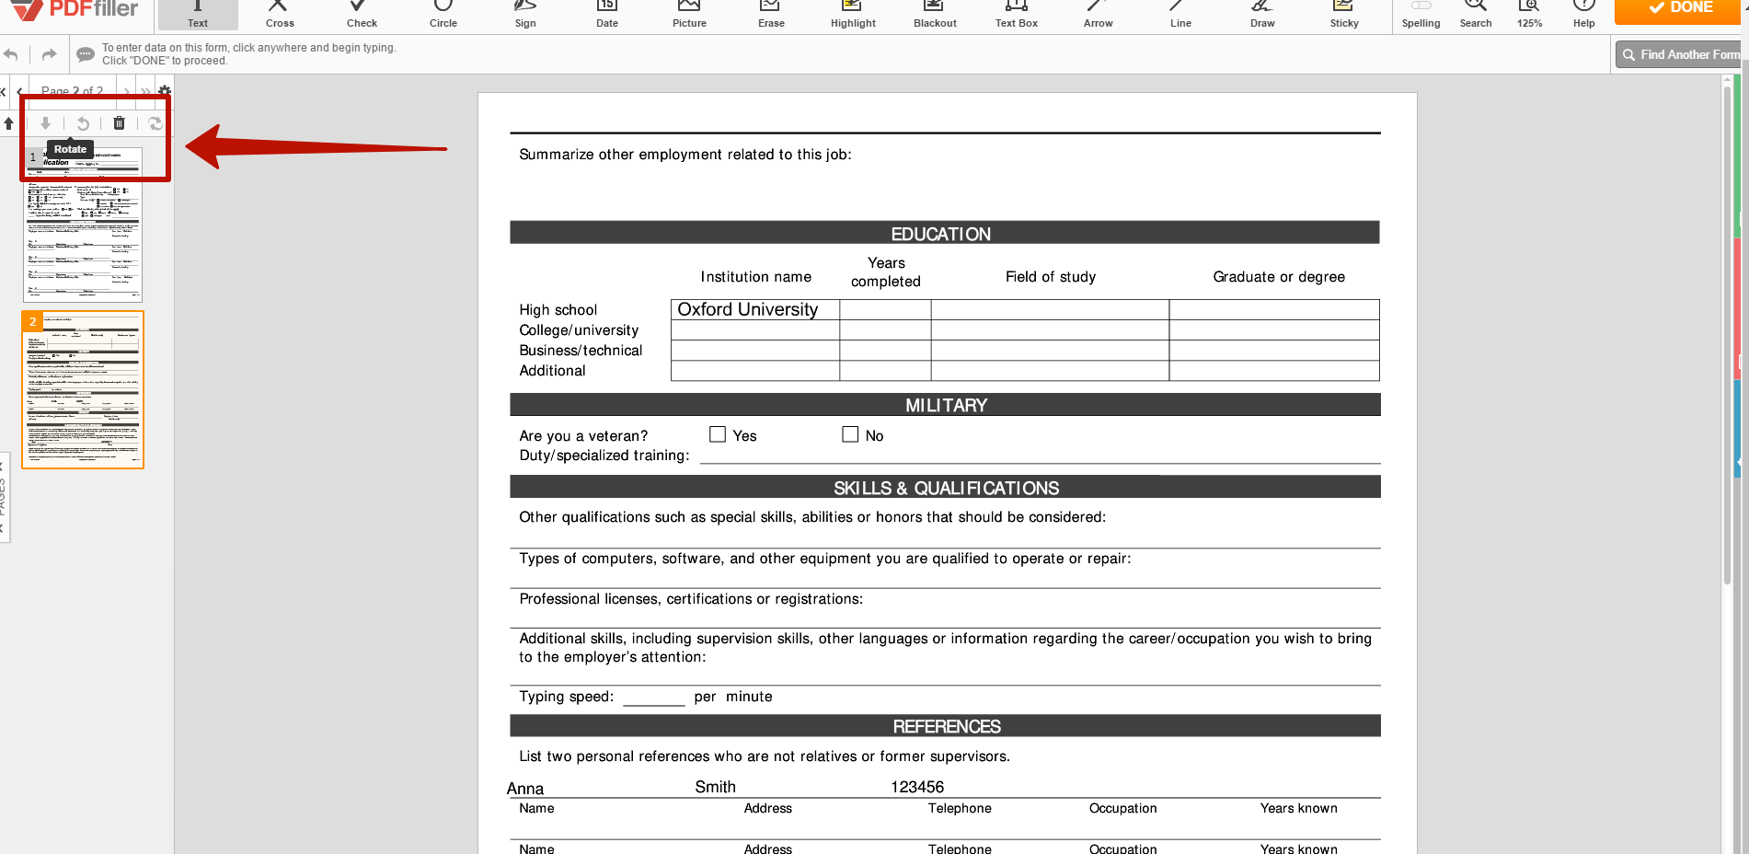Select the Blackout tool
Viewport: 1749px width, 854px height.
tap(935, 15)
